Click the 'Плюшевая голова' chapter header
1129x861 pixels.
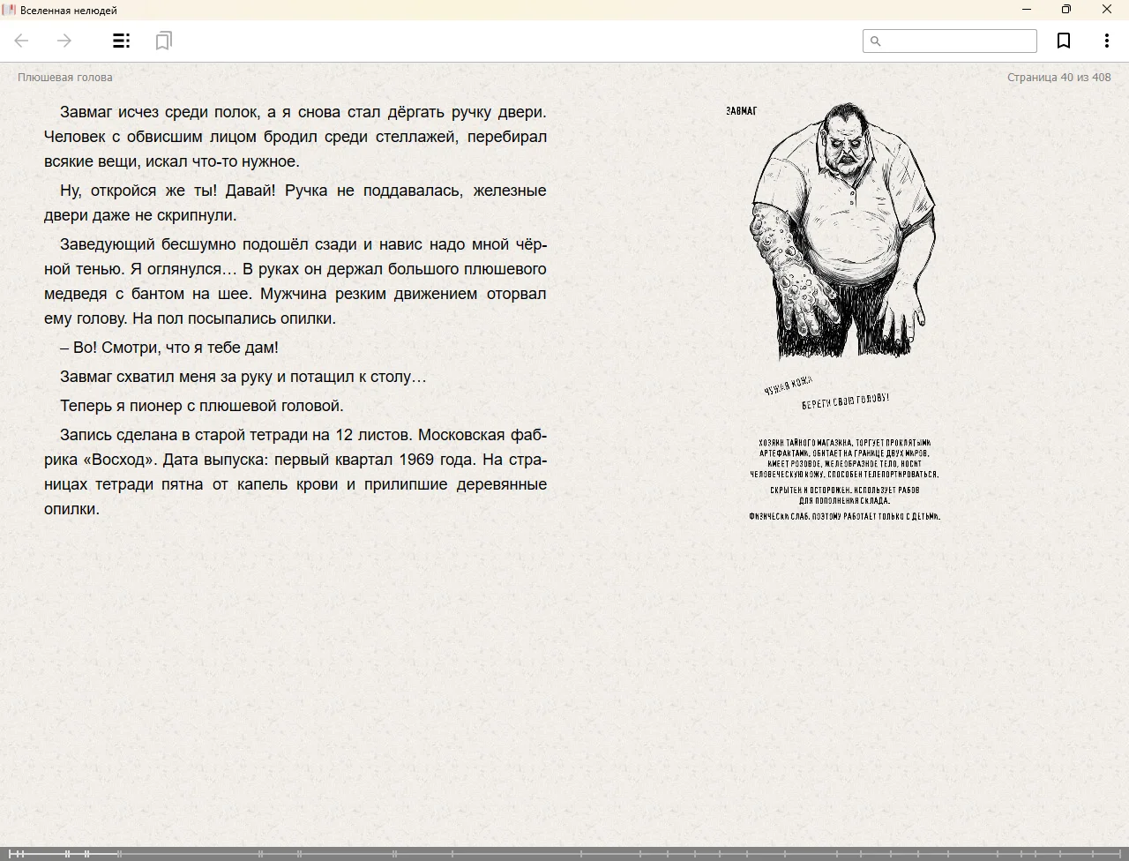(65, 78)
